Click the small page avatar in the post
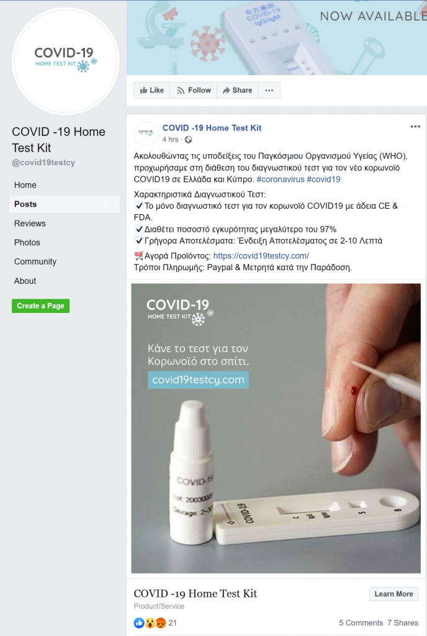Image resolution: width=427 pixels, height=636 pixels. (x=145, y=134)
